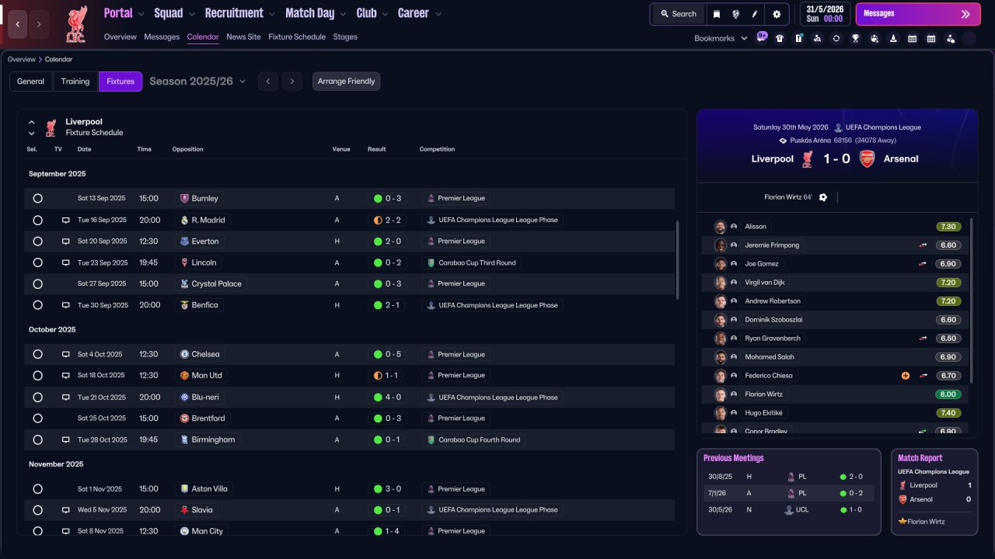The height and width of the screenshot is (559, 995).
Task: Click Florian Wirtz's 8.00 rating badge
Action: 947,394
